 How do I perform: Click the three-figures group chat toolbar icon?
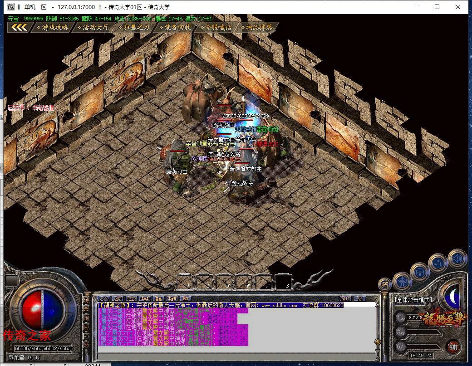coord(145,298)
